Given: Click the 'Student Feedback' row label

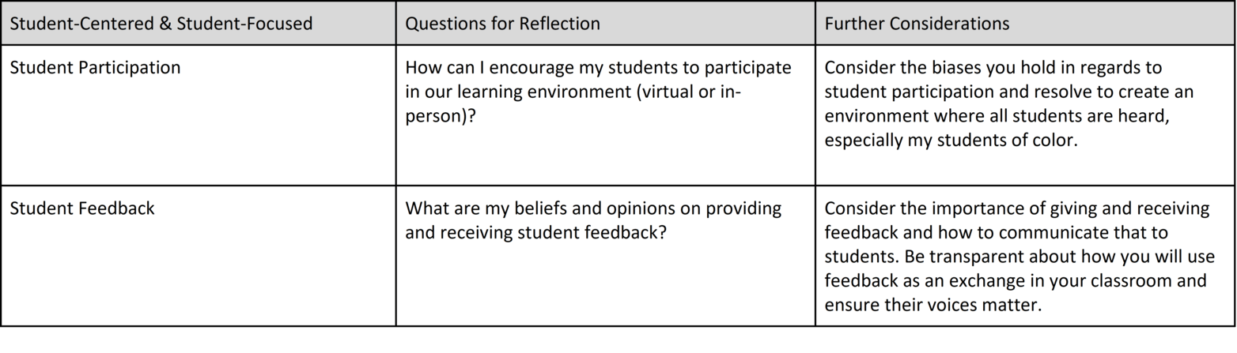Looking at the screenshot, I should click(x=82, y=208).
